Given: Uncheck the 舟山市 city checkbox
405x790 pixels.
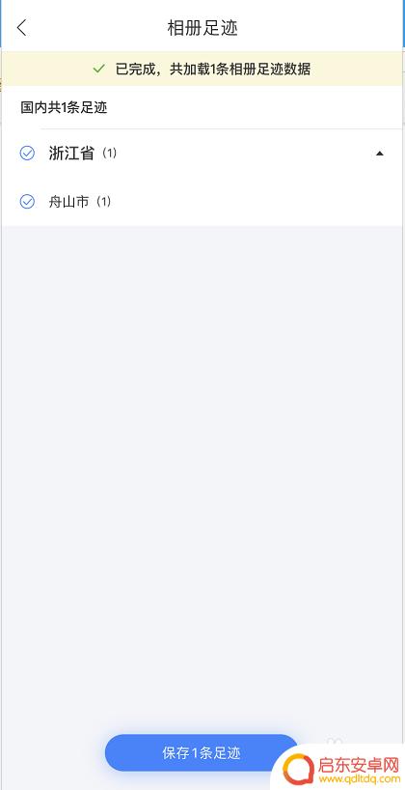Looking at the screenshot, I should click(27, 202).
